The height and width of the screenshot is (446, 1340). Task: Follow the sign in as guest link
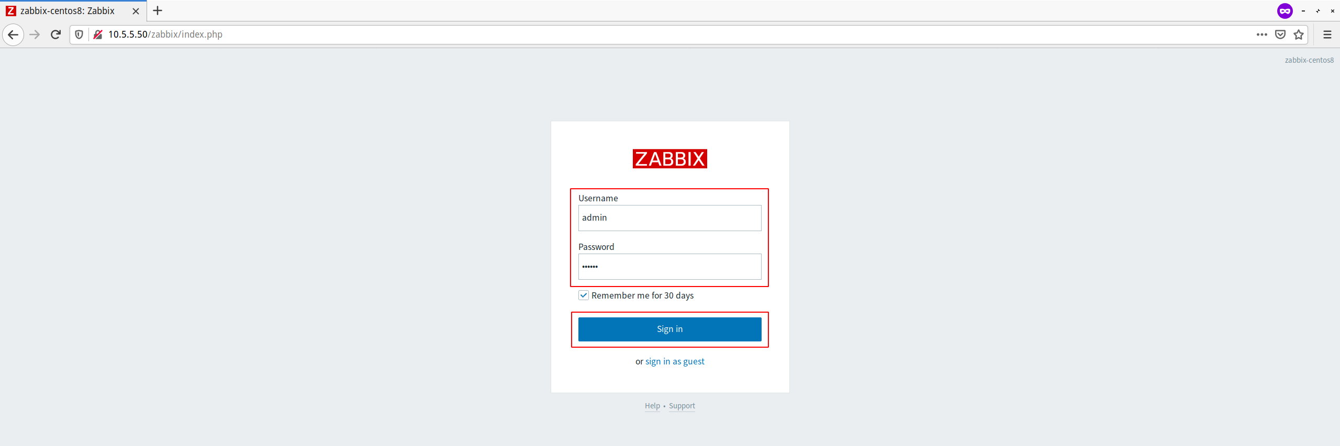(675, 361)
